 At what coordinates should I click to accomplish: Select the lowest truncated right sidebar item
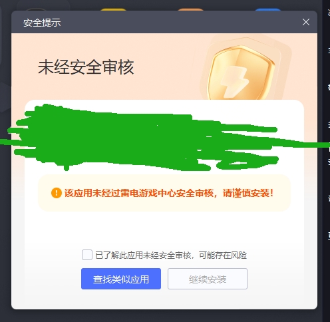point(329,235)
